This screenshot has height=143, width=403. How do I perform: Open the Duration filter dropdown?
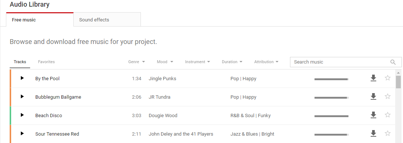pos(232,62)
